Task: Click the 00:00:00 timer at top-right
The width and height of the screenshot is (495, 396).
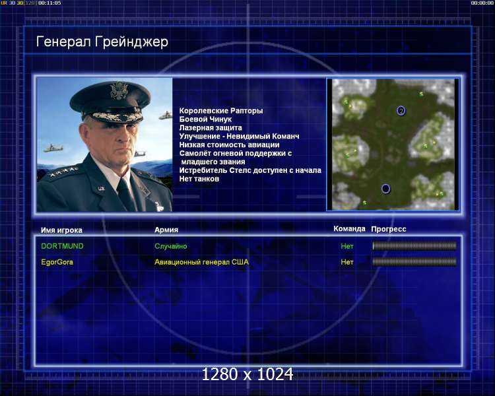Action: point(482,3)
